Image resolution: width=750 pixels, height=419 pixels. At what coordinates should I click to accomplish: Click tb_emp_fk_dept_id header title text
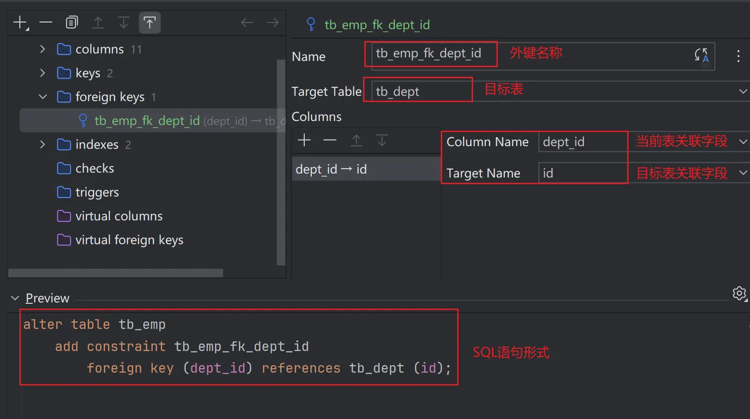click(377, 25)
